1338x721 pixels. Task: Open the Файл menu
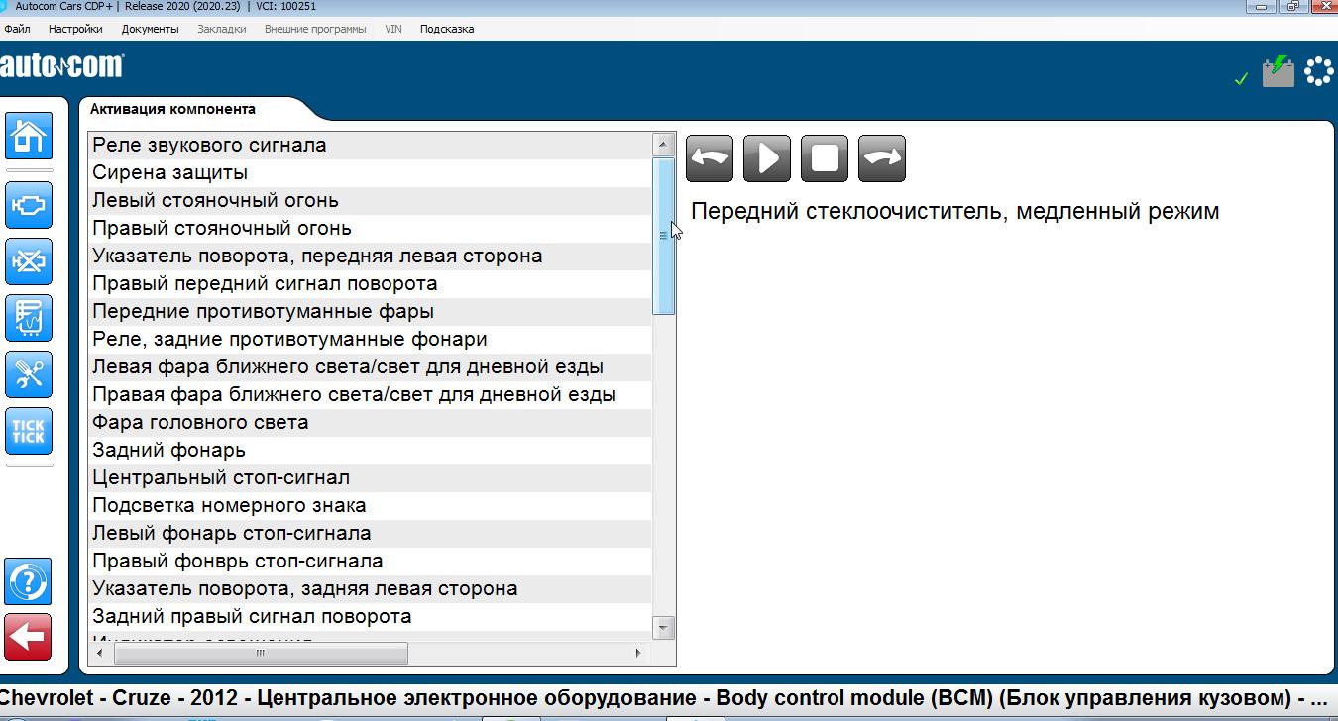pos(17,29)
